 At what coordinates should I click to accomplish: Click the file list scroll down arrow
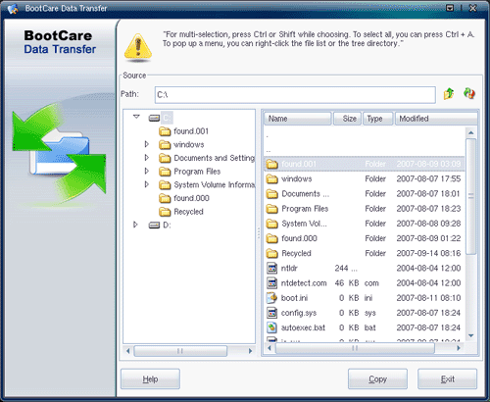[470, 335]
